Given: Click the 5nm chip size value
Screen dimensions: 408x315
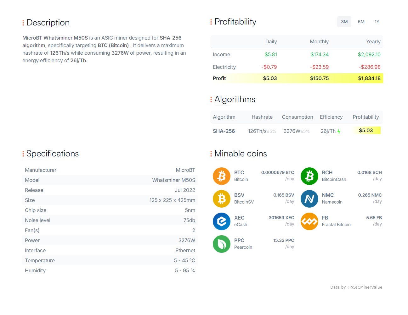Looking at the screenshot, I should tap(190, 210).
